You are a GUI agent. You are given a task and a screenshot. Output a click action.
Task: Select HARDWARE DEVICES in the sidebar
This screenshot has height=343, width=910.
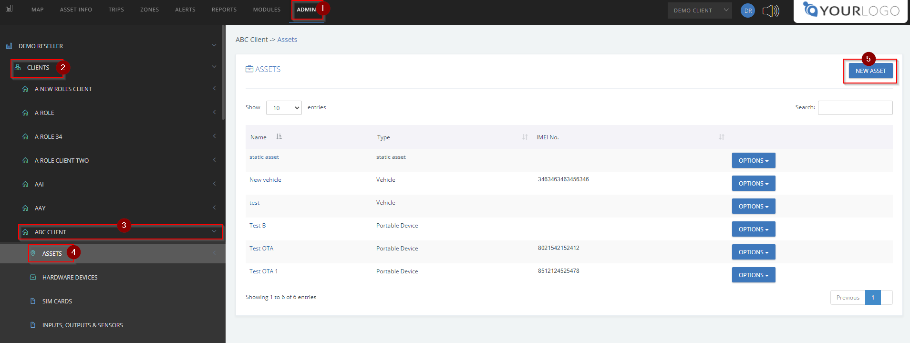70,277
